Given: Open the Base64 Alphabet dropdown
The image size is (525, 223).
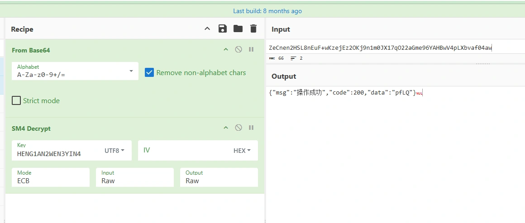Looking at the screenshot, I should 131,71.
